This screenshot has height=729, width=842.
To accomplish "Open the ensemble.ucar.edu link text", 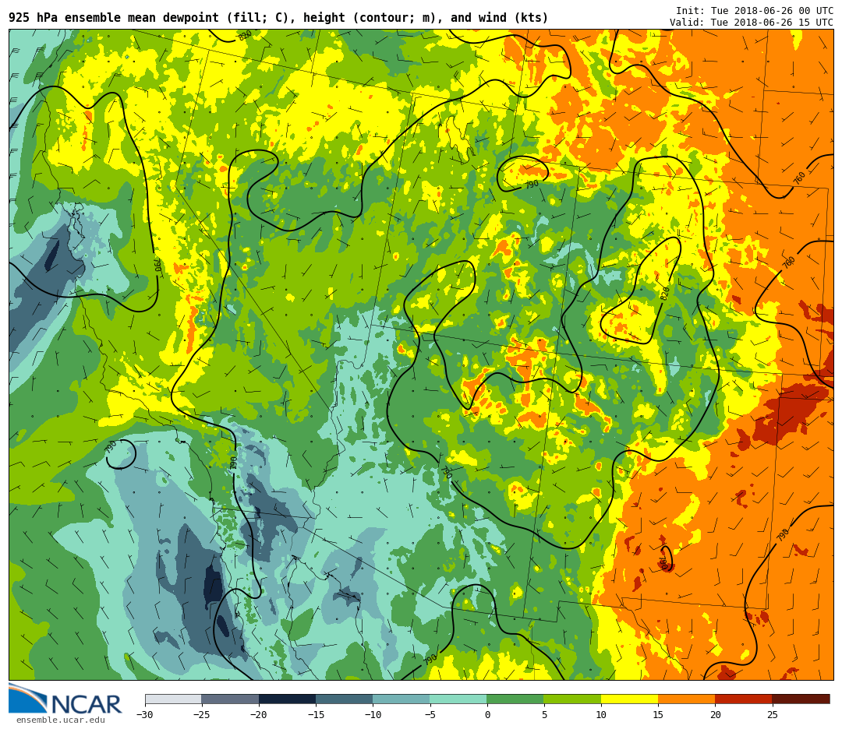I will point(61,720).
